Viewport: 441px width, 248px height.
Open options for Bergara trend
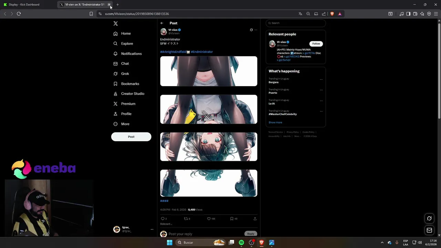click(321, 79)
